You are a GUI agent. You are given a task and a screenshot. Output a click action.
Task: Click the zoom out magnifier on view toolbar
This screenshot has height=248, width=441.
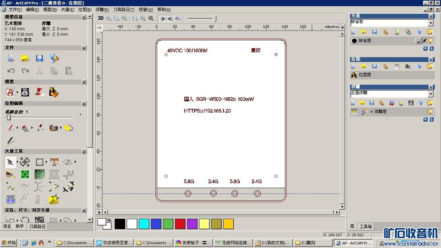(116, 18)
